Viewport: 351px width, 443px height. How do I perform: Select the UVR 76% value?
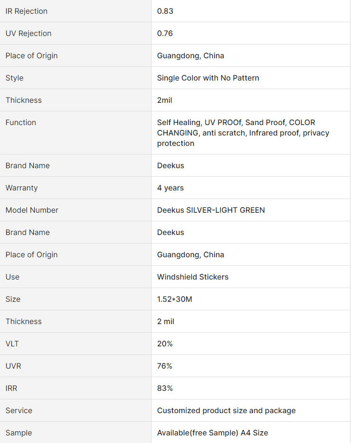tap(165, 366)
